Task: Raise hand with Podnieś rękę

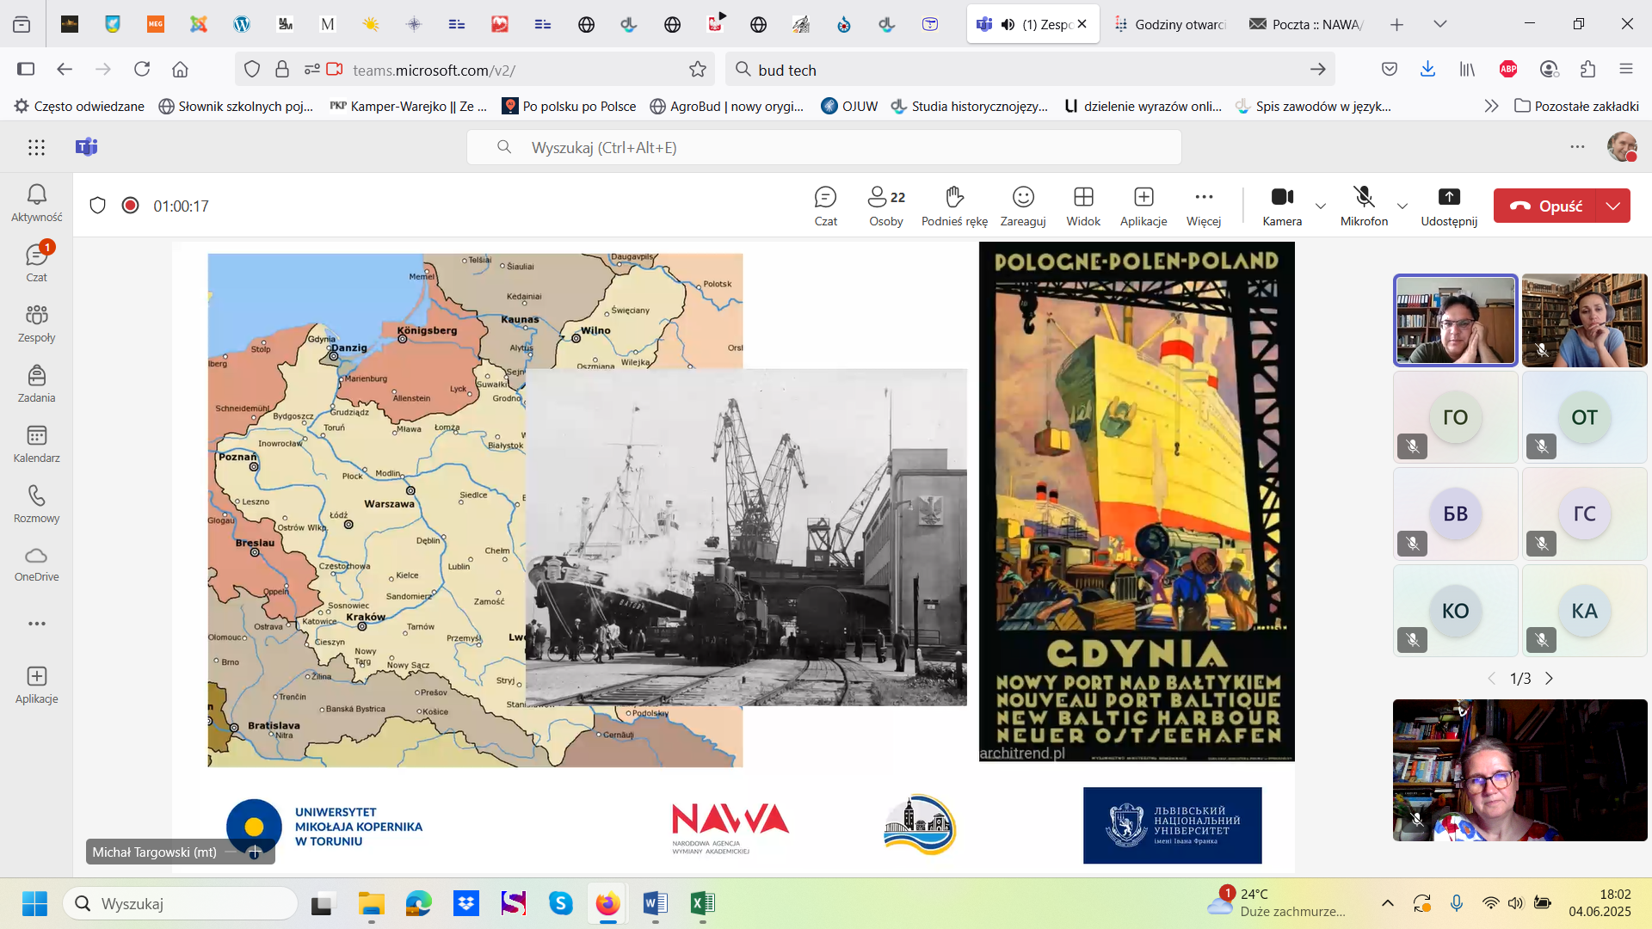Action: coord(954,206)
